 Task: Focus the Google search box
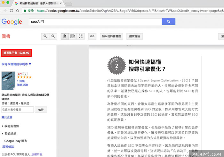(x=95, y=21)
